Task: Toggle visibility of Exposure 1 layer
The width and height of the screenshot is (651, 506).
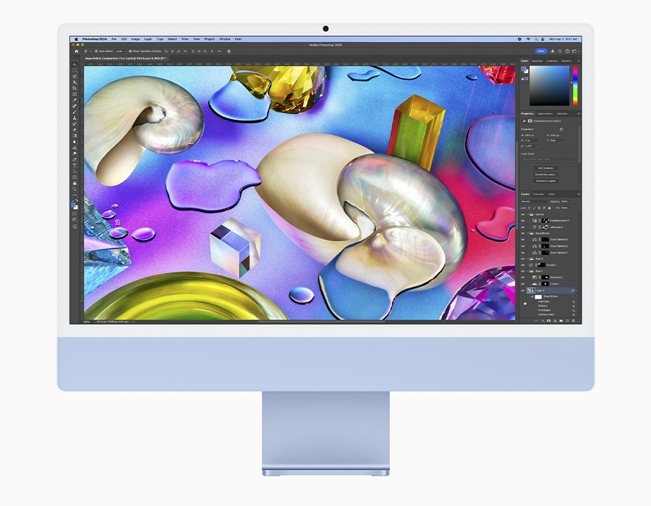Action: click(523, 277)
